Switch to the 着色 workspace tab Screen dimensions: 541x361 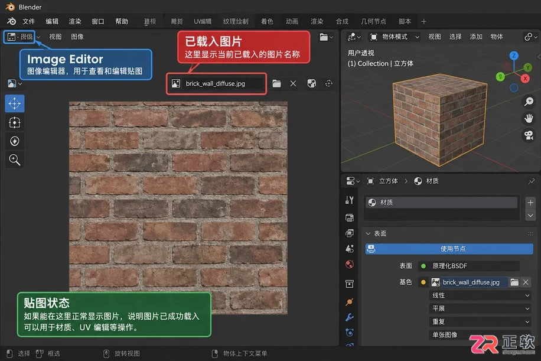point(267,21)
